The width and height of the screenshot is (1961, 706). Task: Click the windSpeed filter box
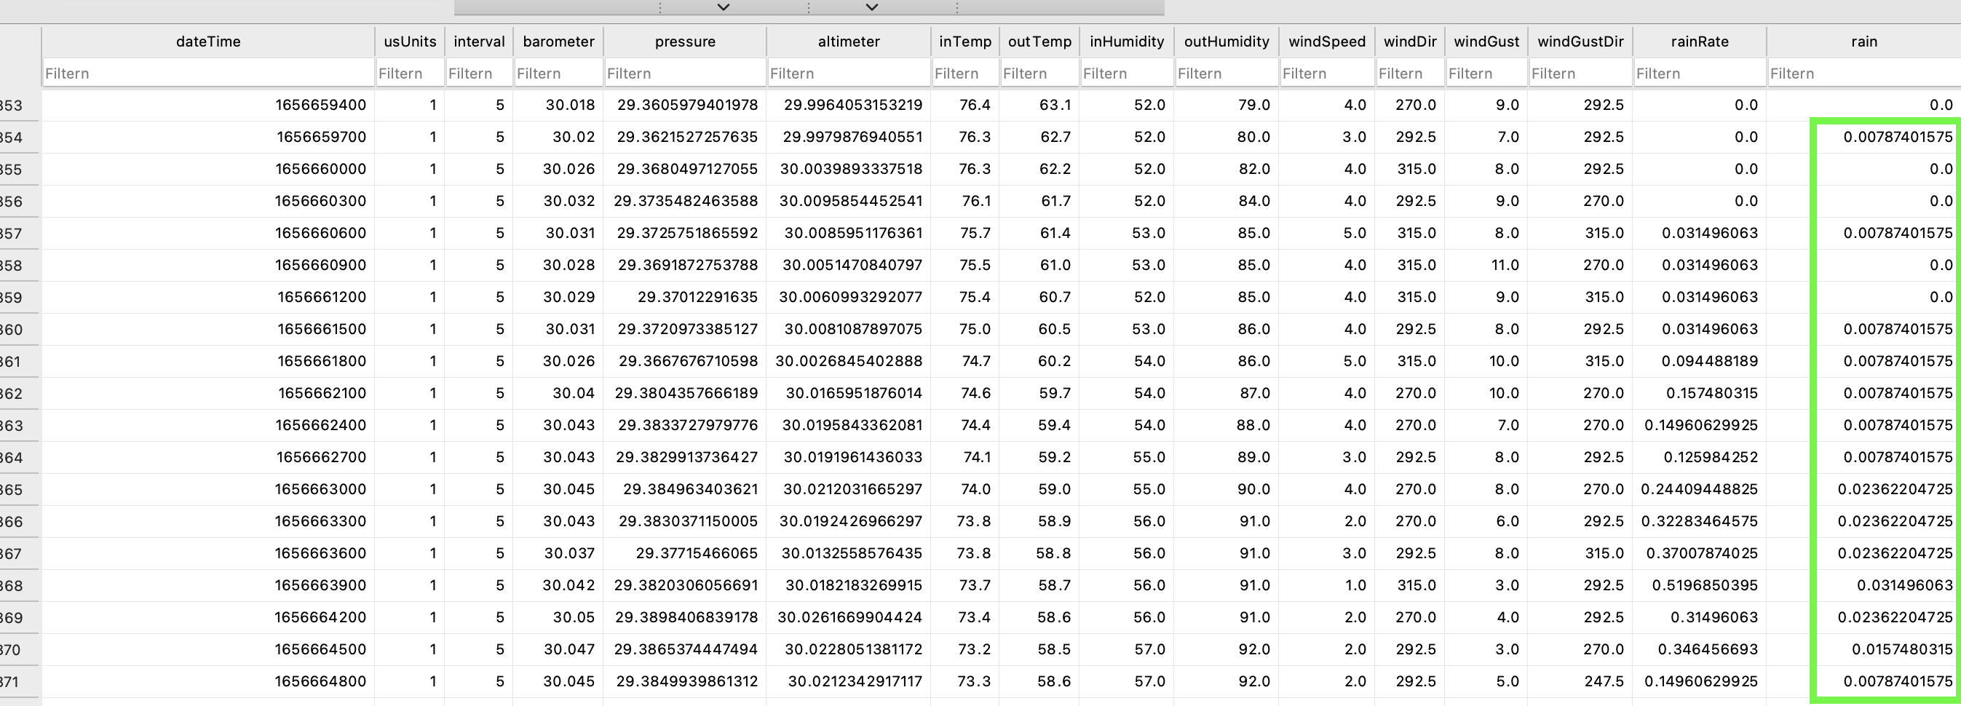click(x=1327, y=73)
